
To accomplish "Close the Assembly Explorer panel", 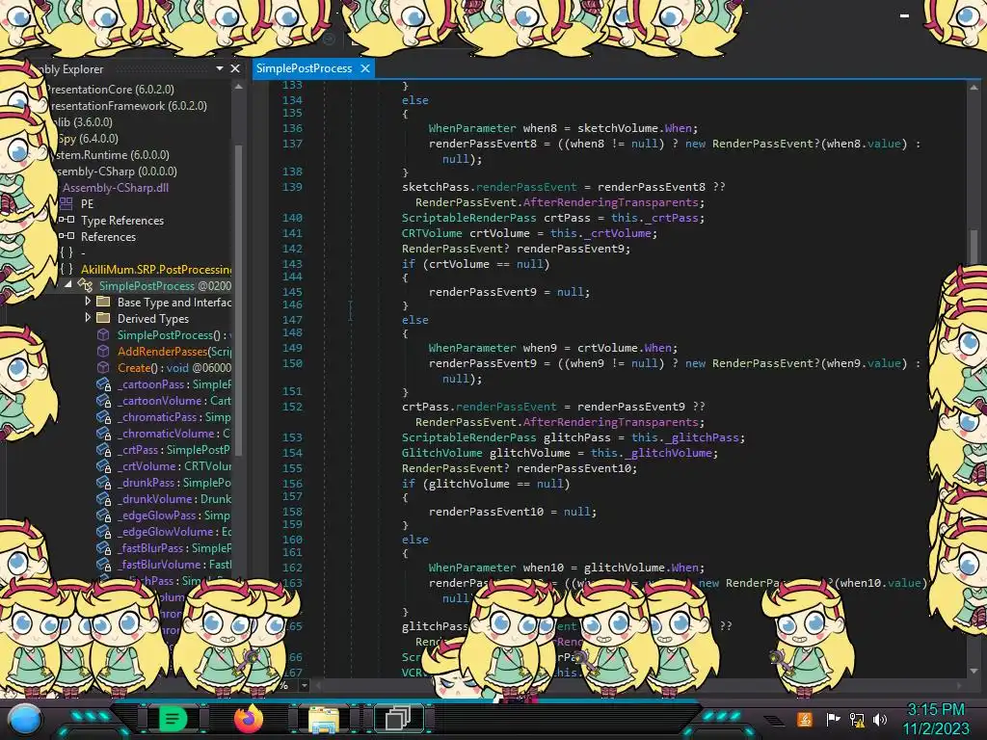I will coord(235,68).
